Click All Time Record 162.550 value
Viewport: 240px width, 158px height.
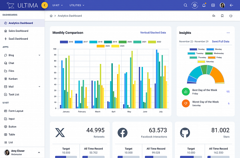(x=218, y=153)
